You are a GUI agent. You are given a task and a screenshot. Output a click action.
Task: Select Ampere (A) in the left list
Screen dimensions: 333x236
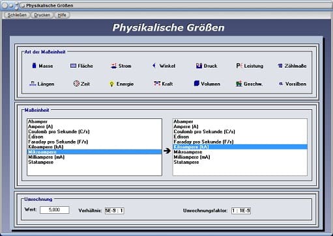pyautogui.click(x=94, y=127)
